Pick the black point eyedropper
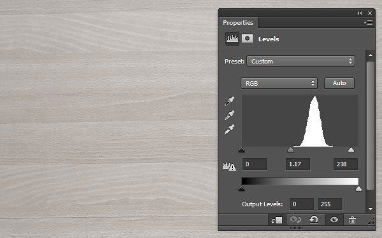 (x=229, y=101)
